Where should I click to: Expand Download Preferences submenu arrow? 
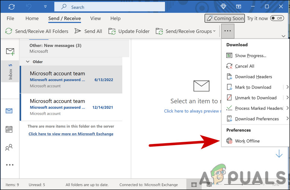(x=287, y=119)
